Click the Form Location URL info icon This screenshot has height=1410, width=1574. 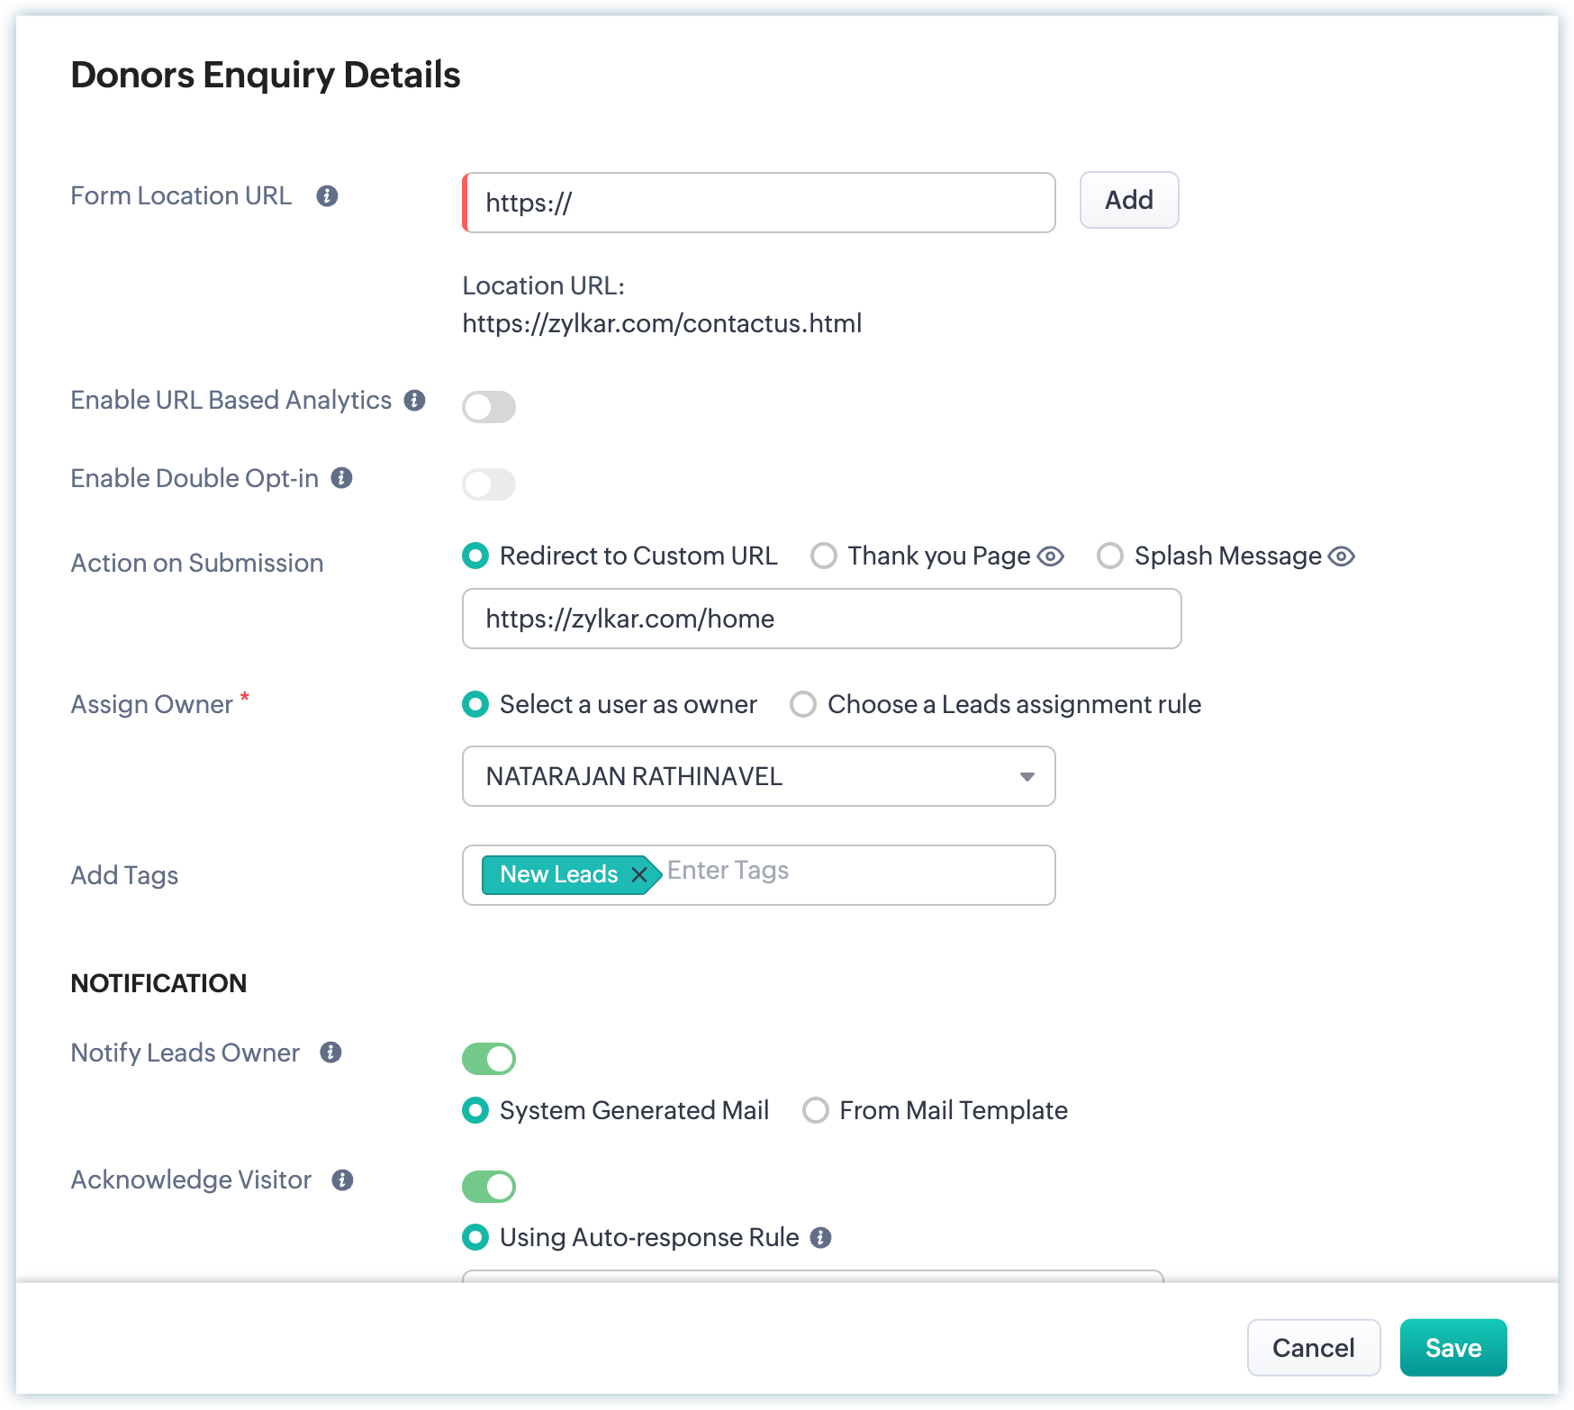327,196
